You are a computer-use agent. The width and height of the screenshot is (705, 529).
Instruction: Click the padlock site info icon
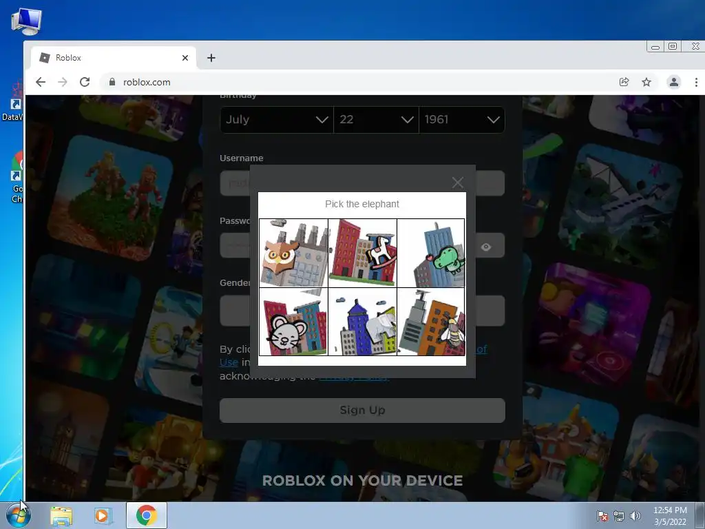pos(112,82)
